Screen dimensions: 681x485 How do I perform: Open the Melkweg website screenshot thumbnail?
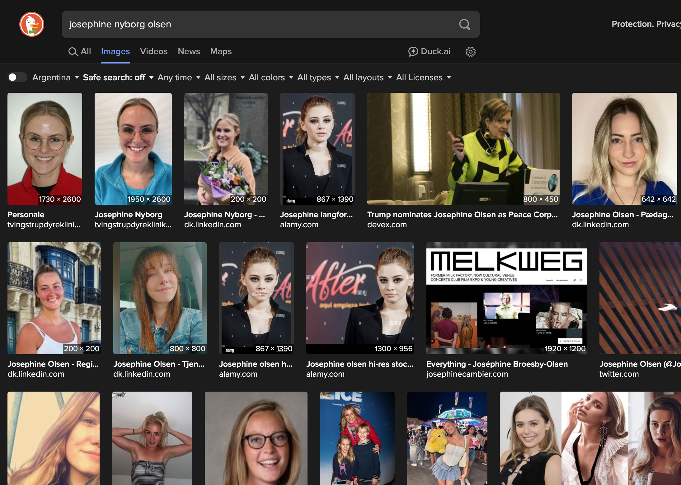[507, 298]
